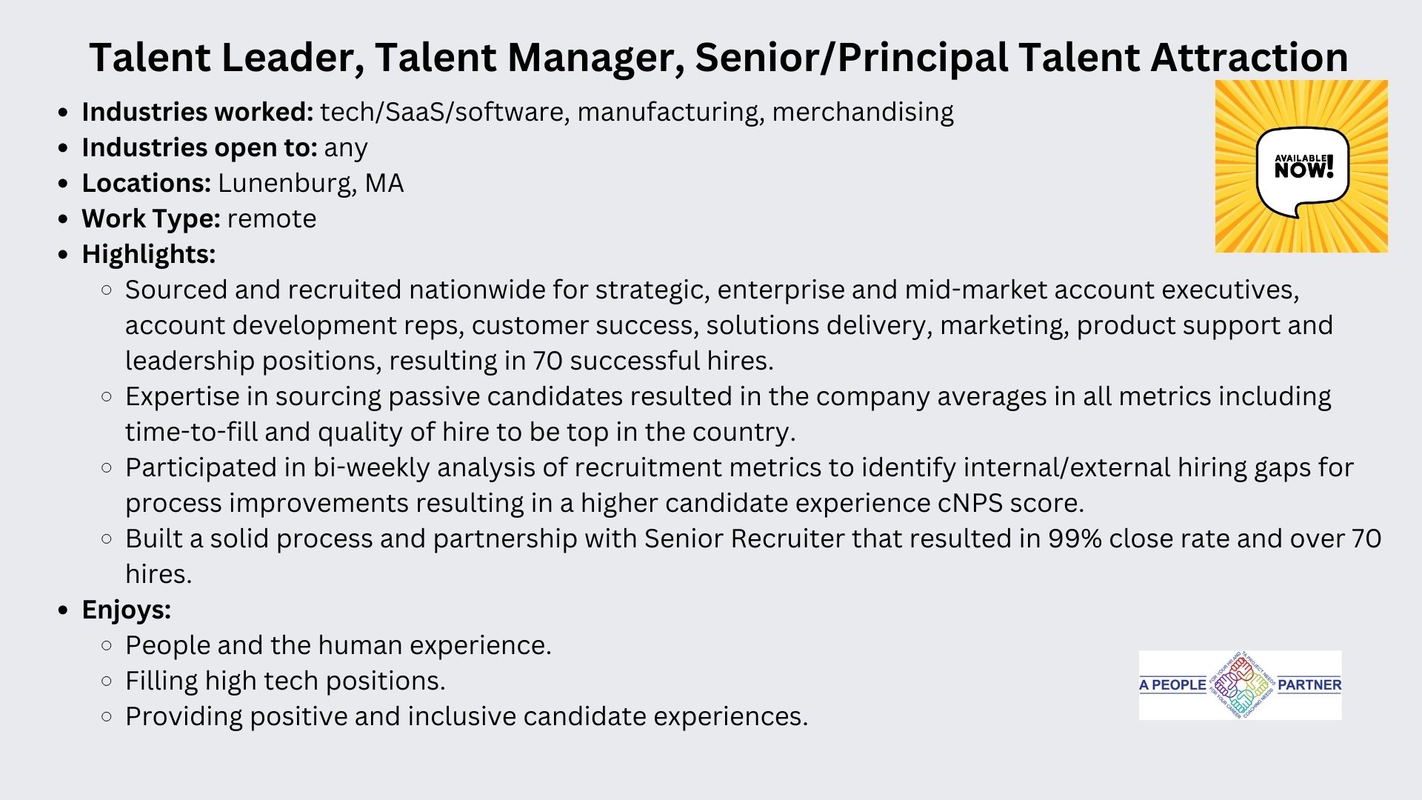Click the colorful hands diamond logo

(1242, 685)
